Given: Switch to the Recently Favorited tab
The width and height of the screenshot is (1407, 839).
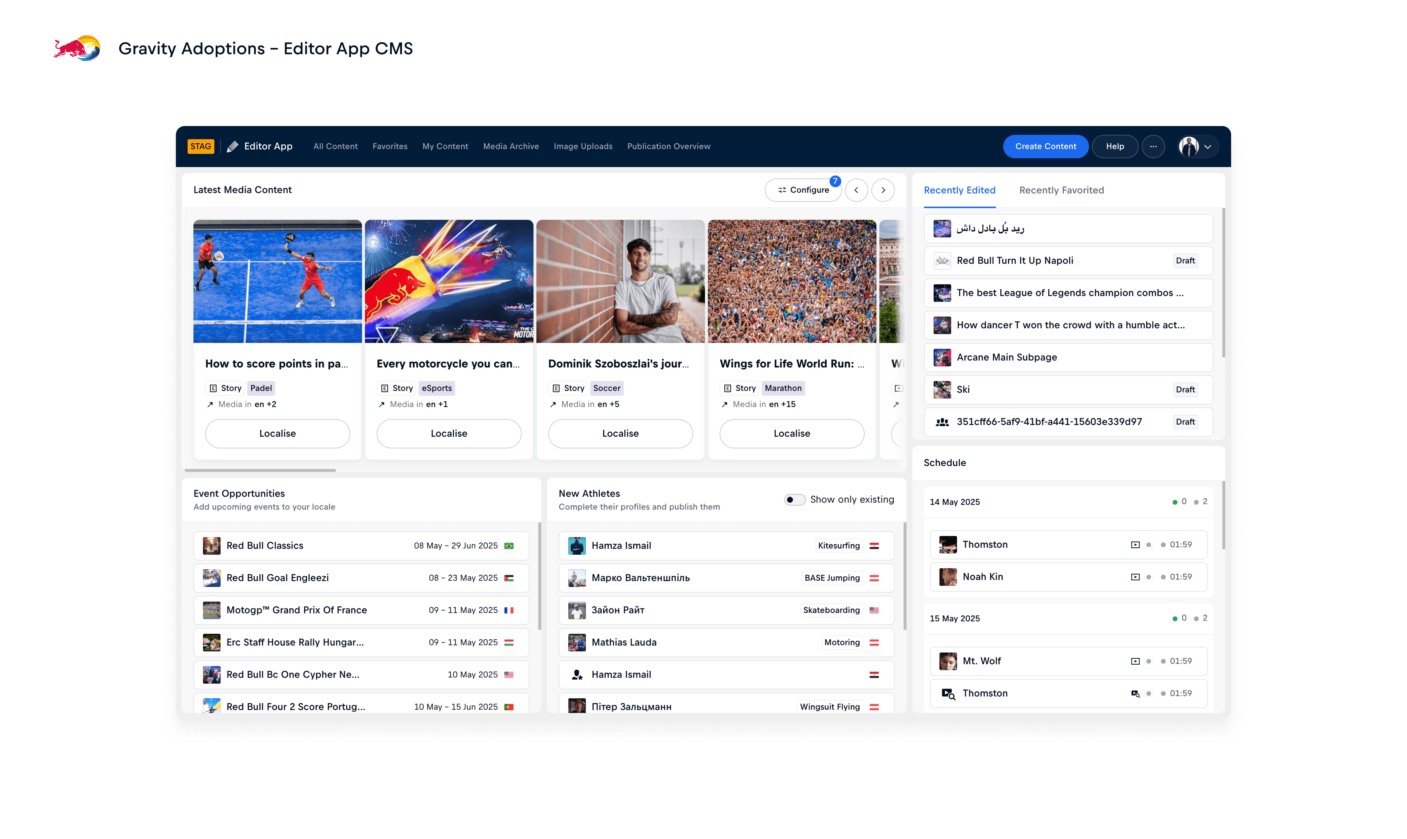Looking at the screenshot, I should tap(1061, 191).
